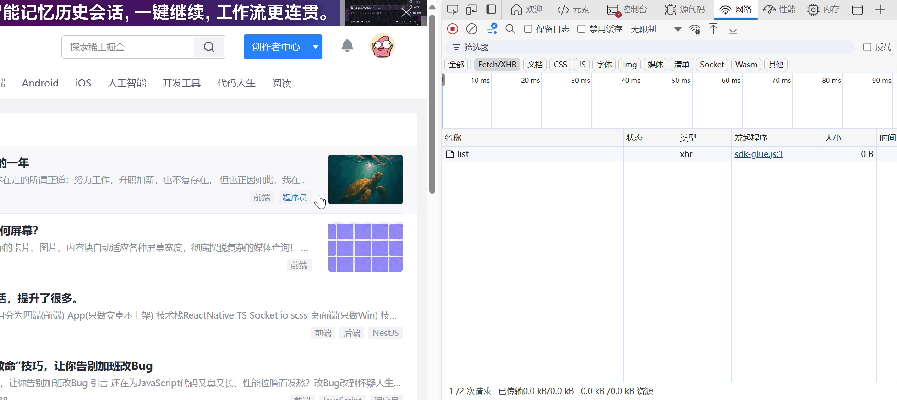Open the 内存 memory tab
The image size is (897, 400).
pos(823,10)
